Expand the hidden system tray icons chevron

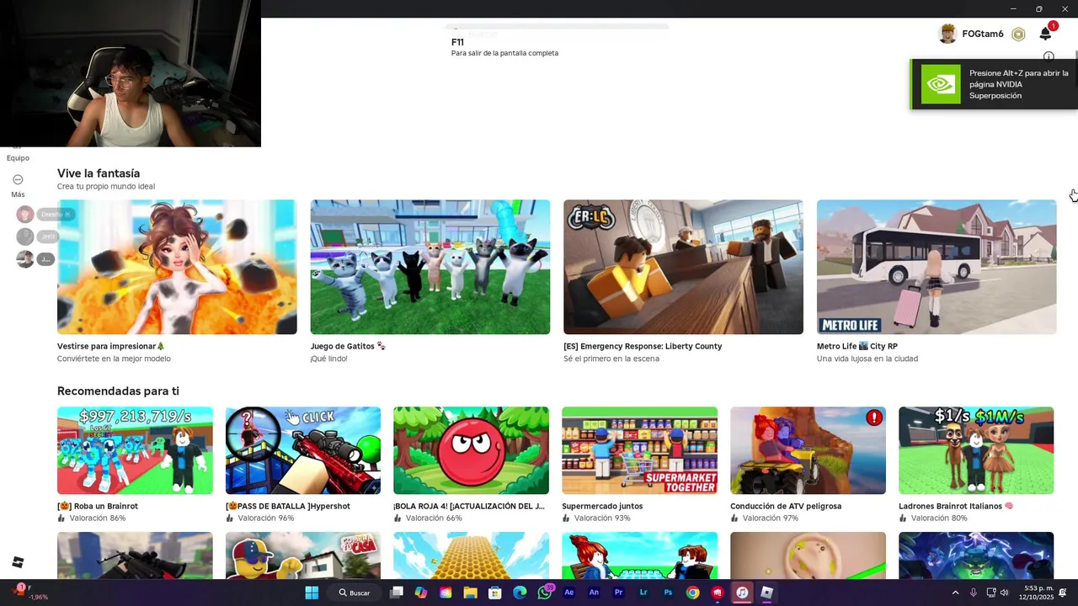955,593
